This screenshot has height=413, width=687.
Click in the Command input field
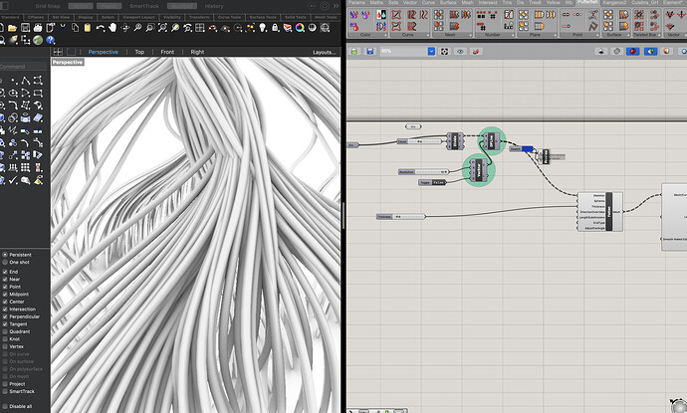(22, 67)
